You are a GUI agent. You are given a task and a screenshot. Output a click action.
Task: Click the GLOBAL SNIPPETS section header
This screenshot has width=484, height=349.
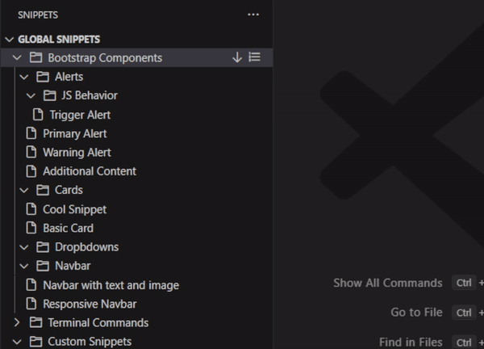click(x=59, y=40)
